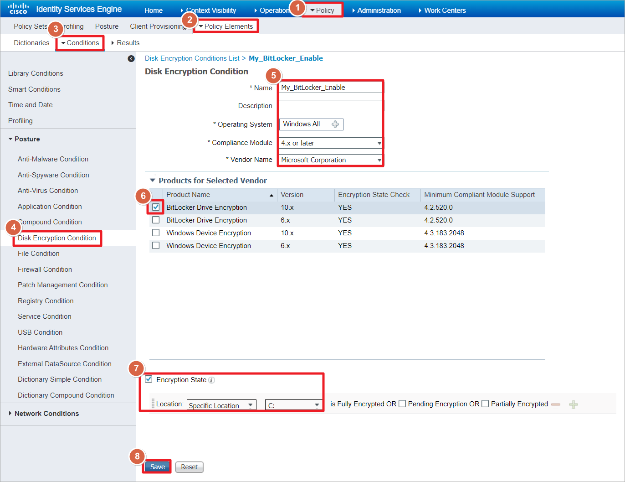
Task: Open Context Visibility menu
Action: (x=209, y=10)
